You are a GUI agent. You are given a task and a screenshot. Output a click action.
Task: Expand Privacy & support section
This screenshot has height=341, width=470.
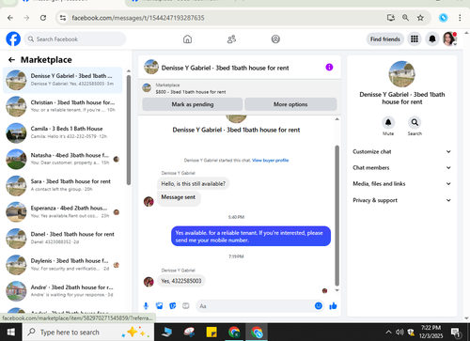[401, 200]
